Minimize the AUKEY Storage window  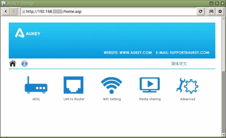click(211, 3)
